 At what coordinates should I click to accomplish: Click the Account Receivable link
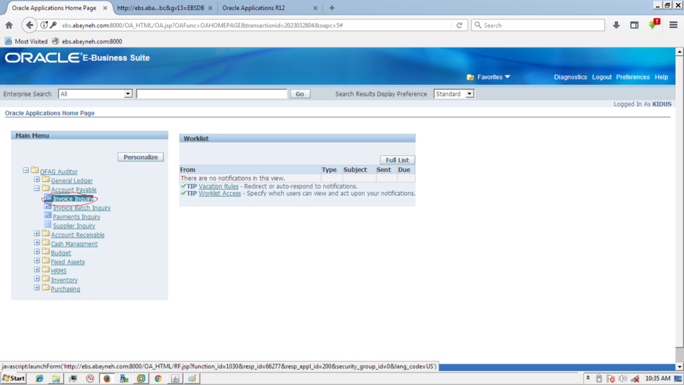pos(77,235)
